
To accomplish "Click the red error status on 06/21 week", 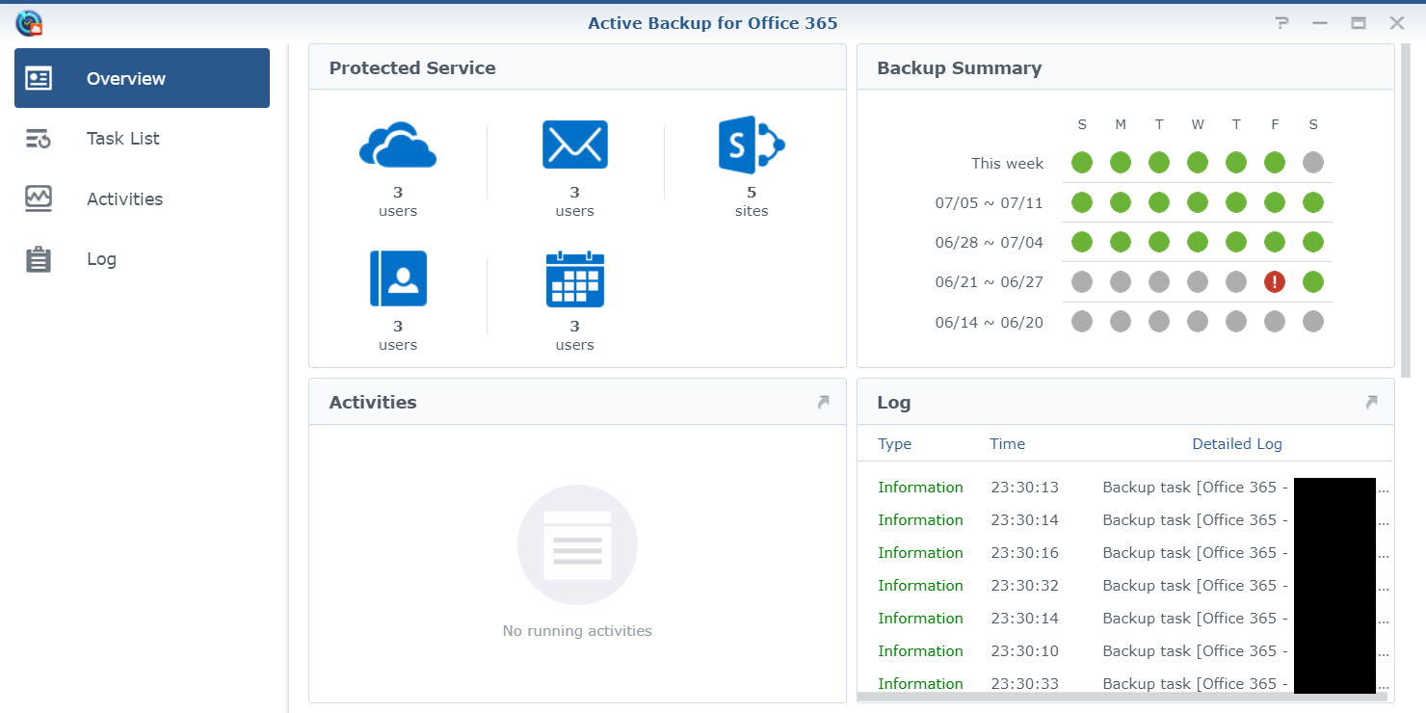I will 1275,281.
